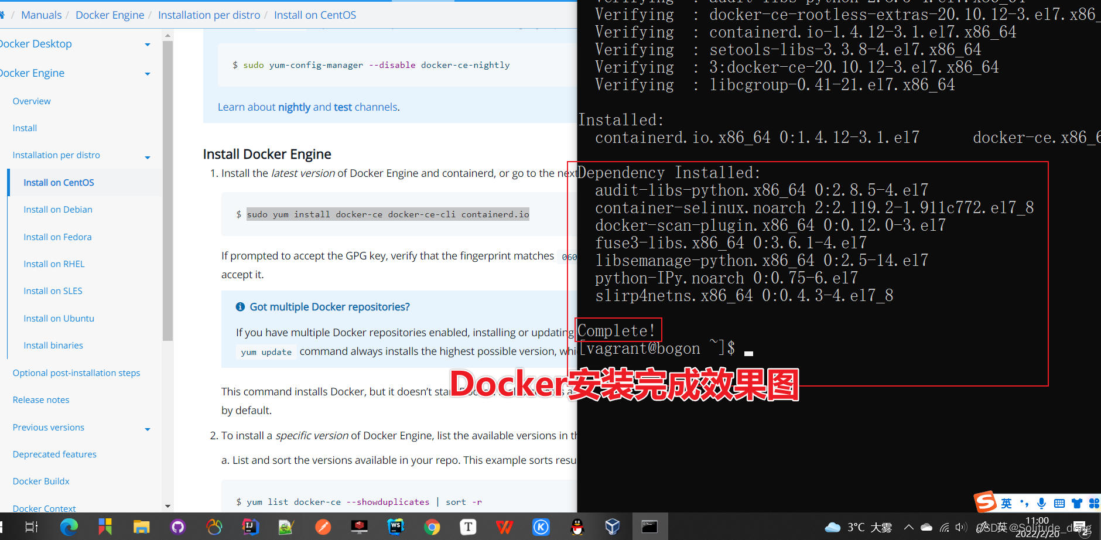Click the 'yum list docker-ce --showduplicates' command
Viewport: 1101px width, 540px height.
pos(364,502)
